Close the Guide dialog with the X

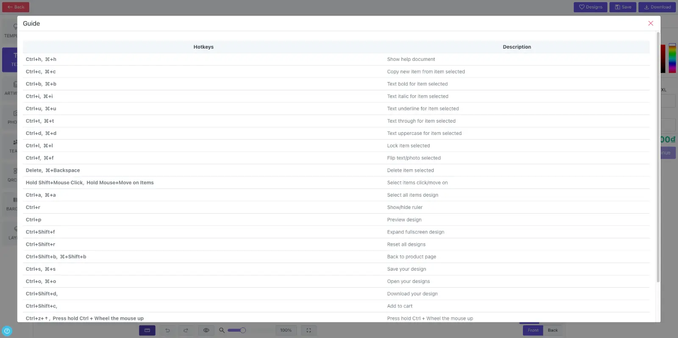pyautogui.click(x=650, y=23)
